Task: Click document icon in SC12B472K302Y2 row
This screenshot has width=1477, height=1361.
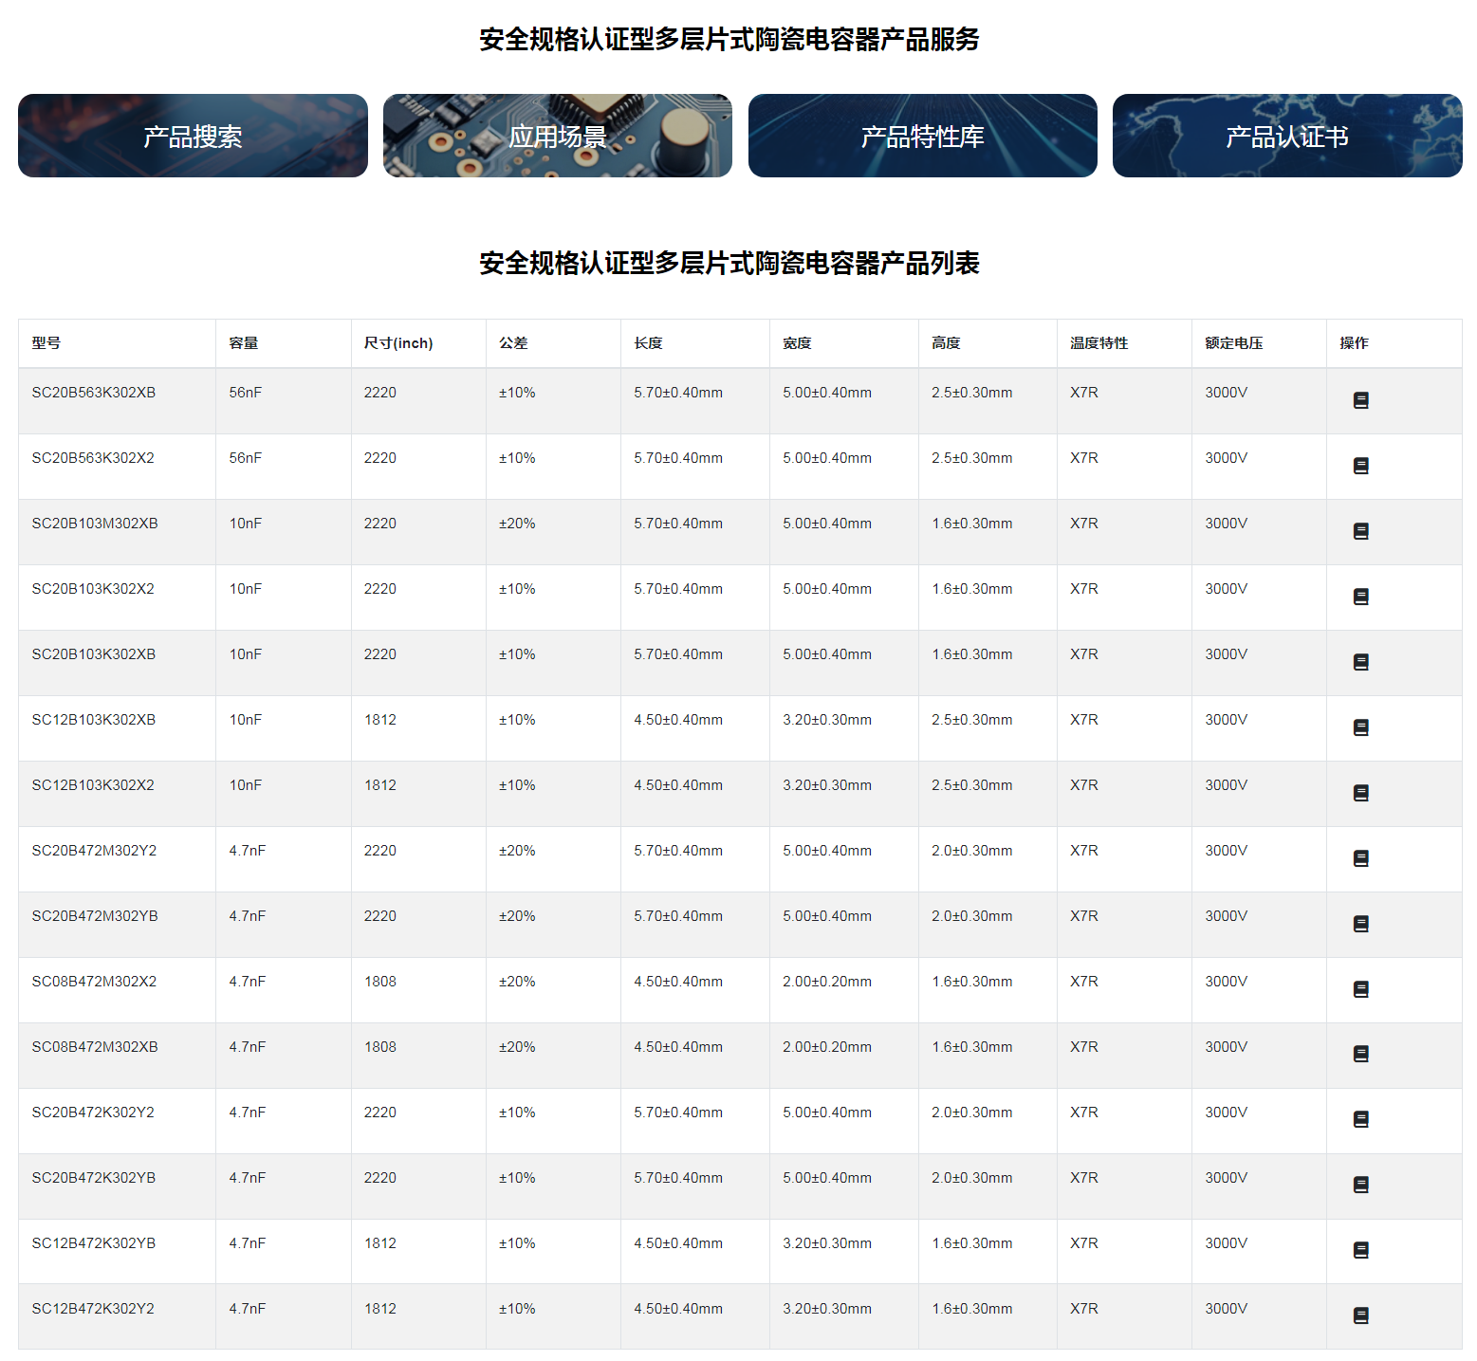Action: coord(1360,1315)
